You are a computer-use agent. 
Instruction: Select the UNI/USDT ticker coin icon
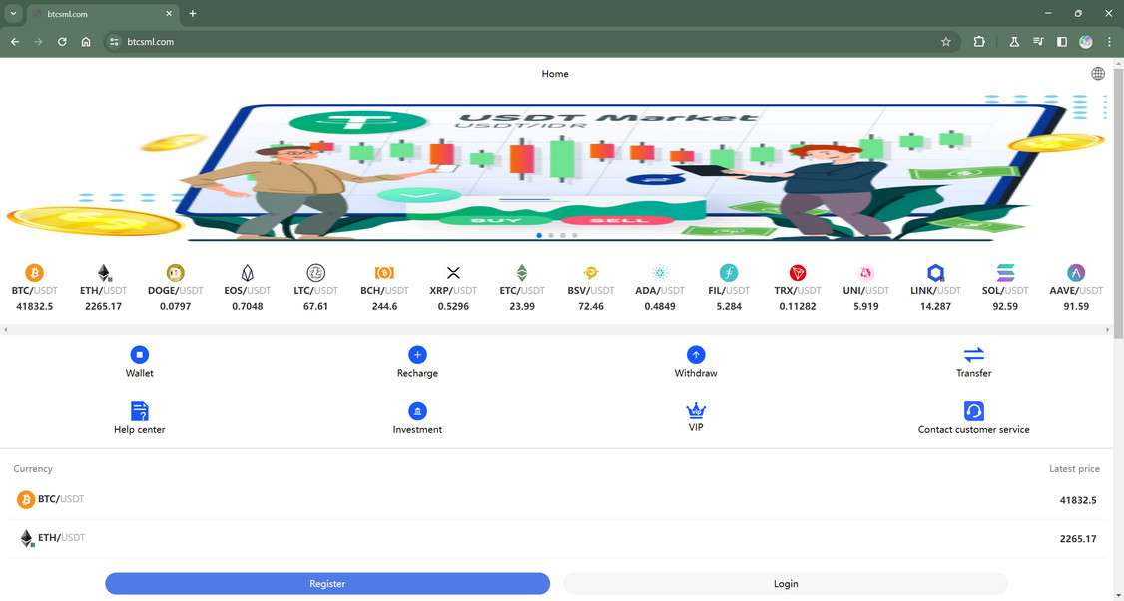865,273
